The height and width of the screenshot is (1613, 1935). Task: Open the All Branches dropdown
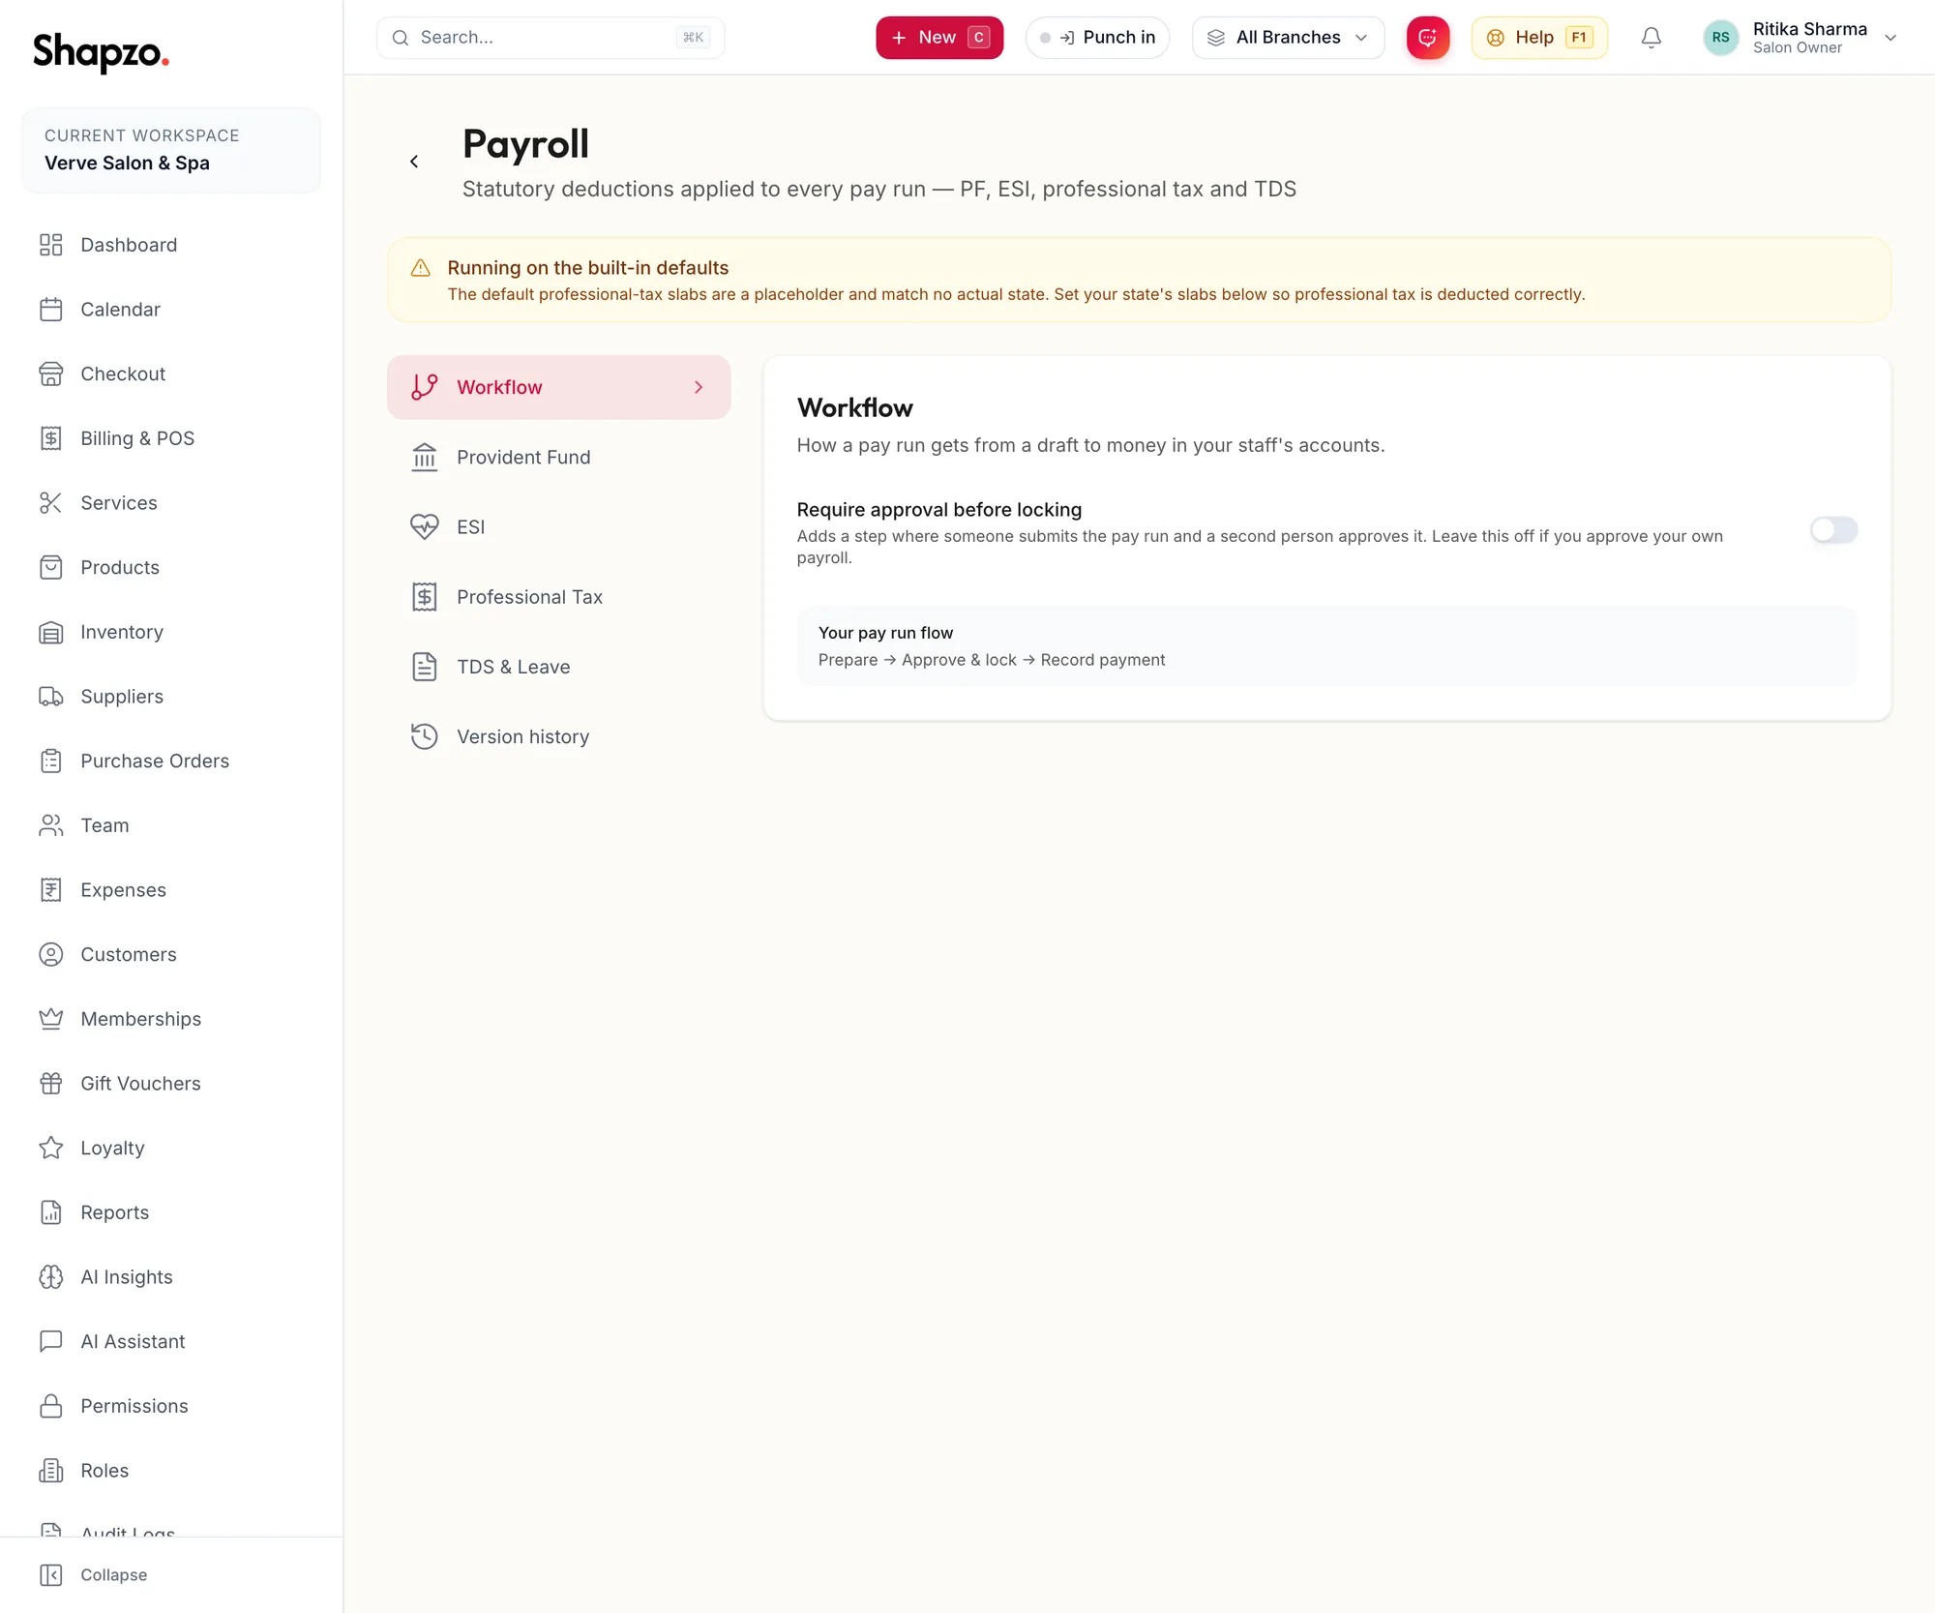1288,38
